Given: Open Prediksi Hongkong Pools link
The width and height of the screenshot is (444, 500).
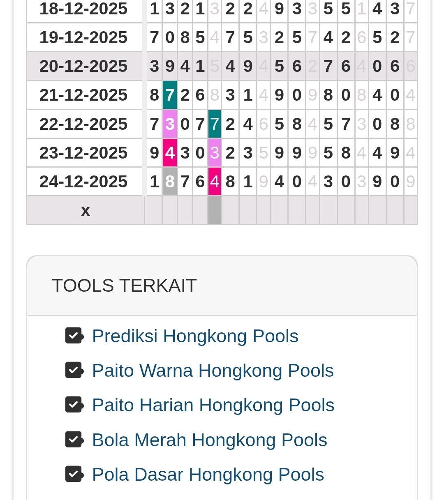Looking at the screenshot, I should click(x=195, y=336).
